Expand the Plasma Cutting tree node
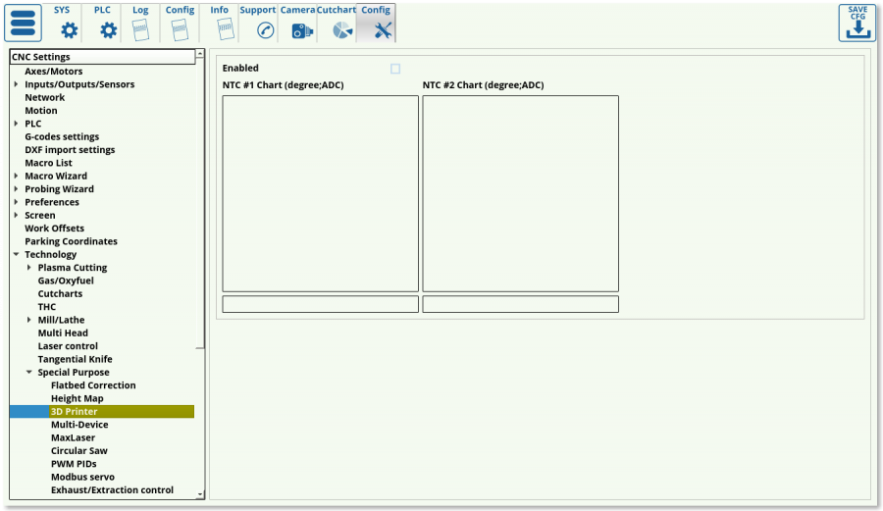 29,268
